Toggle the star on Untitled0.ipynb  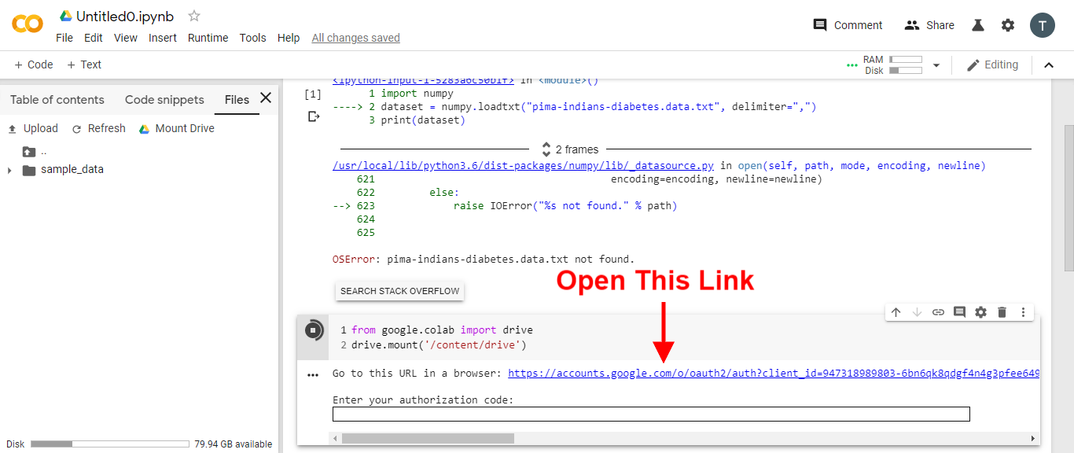coord(193,15)
